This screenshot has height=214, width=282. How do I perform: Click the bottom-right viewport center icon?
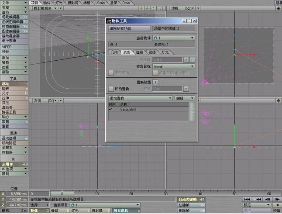click(x=279, y=100)
